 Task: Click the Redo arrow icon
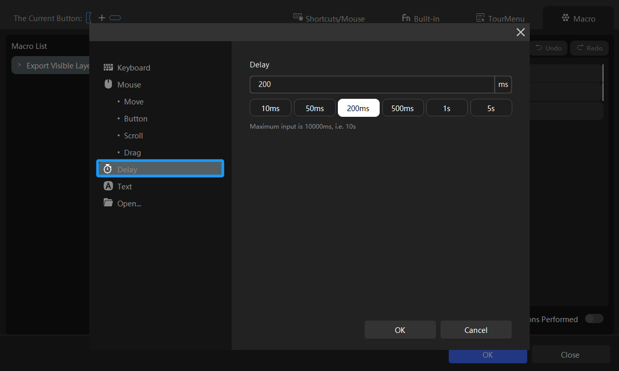(580, 47)
